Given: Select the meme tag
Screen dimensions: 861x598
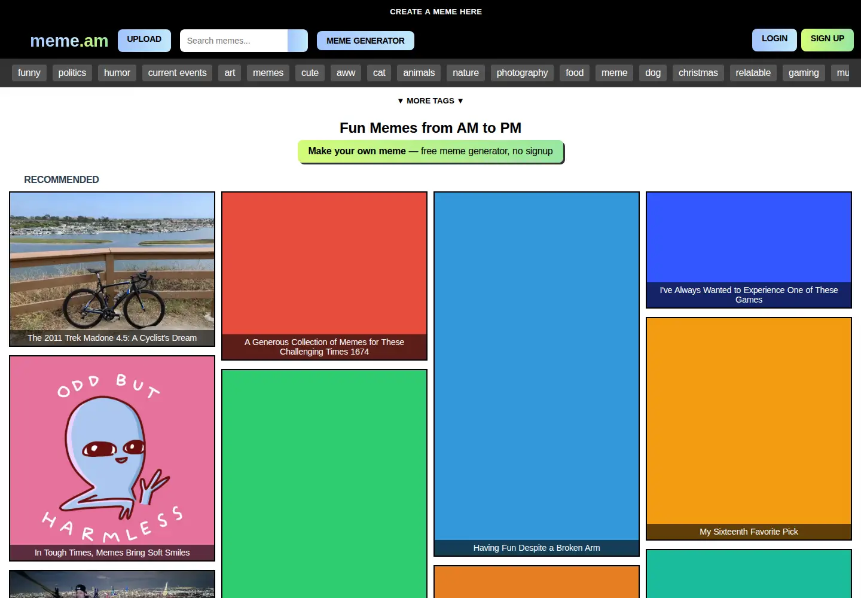Looking at the screenshot, I should point(614,73).
